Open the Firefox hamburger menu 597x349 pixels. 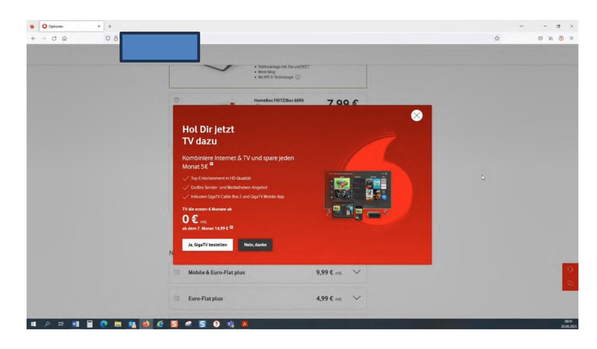coord(571,38)
